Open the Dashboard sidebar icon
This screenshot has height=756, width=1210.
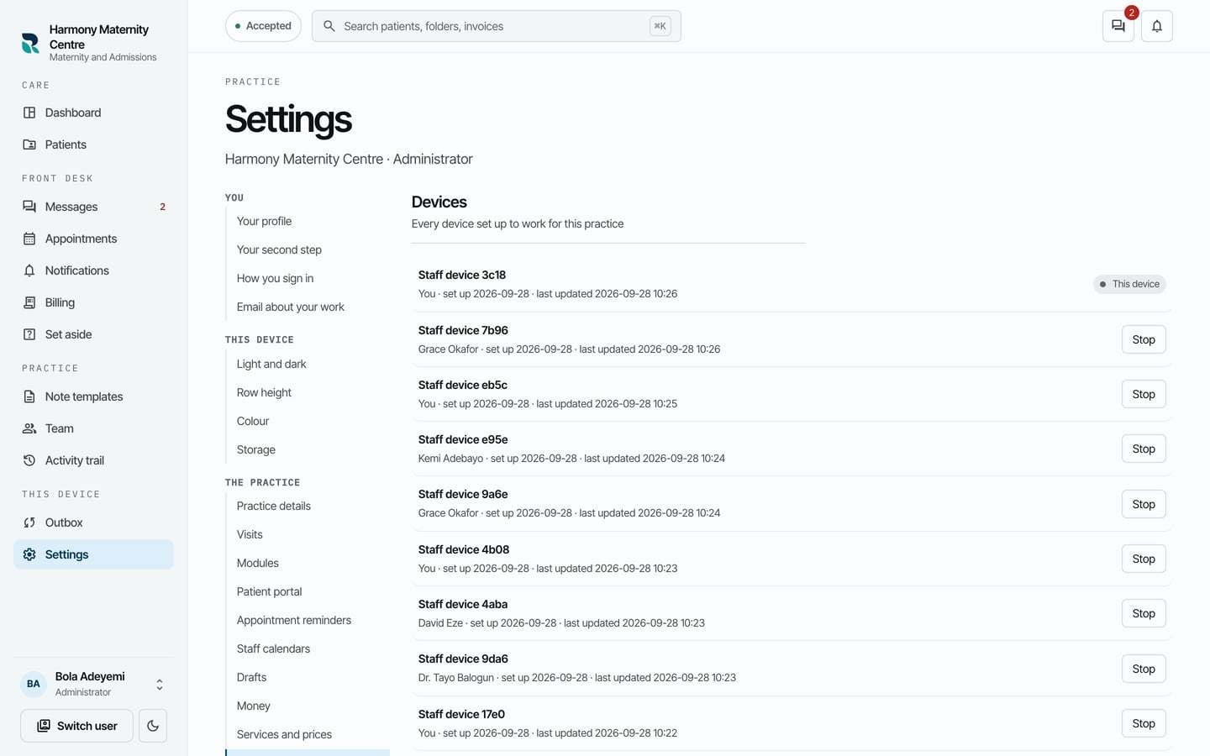coord(29,113)
